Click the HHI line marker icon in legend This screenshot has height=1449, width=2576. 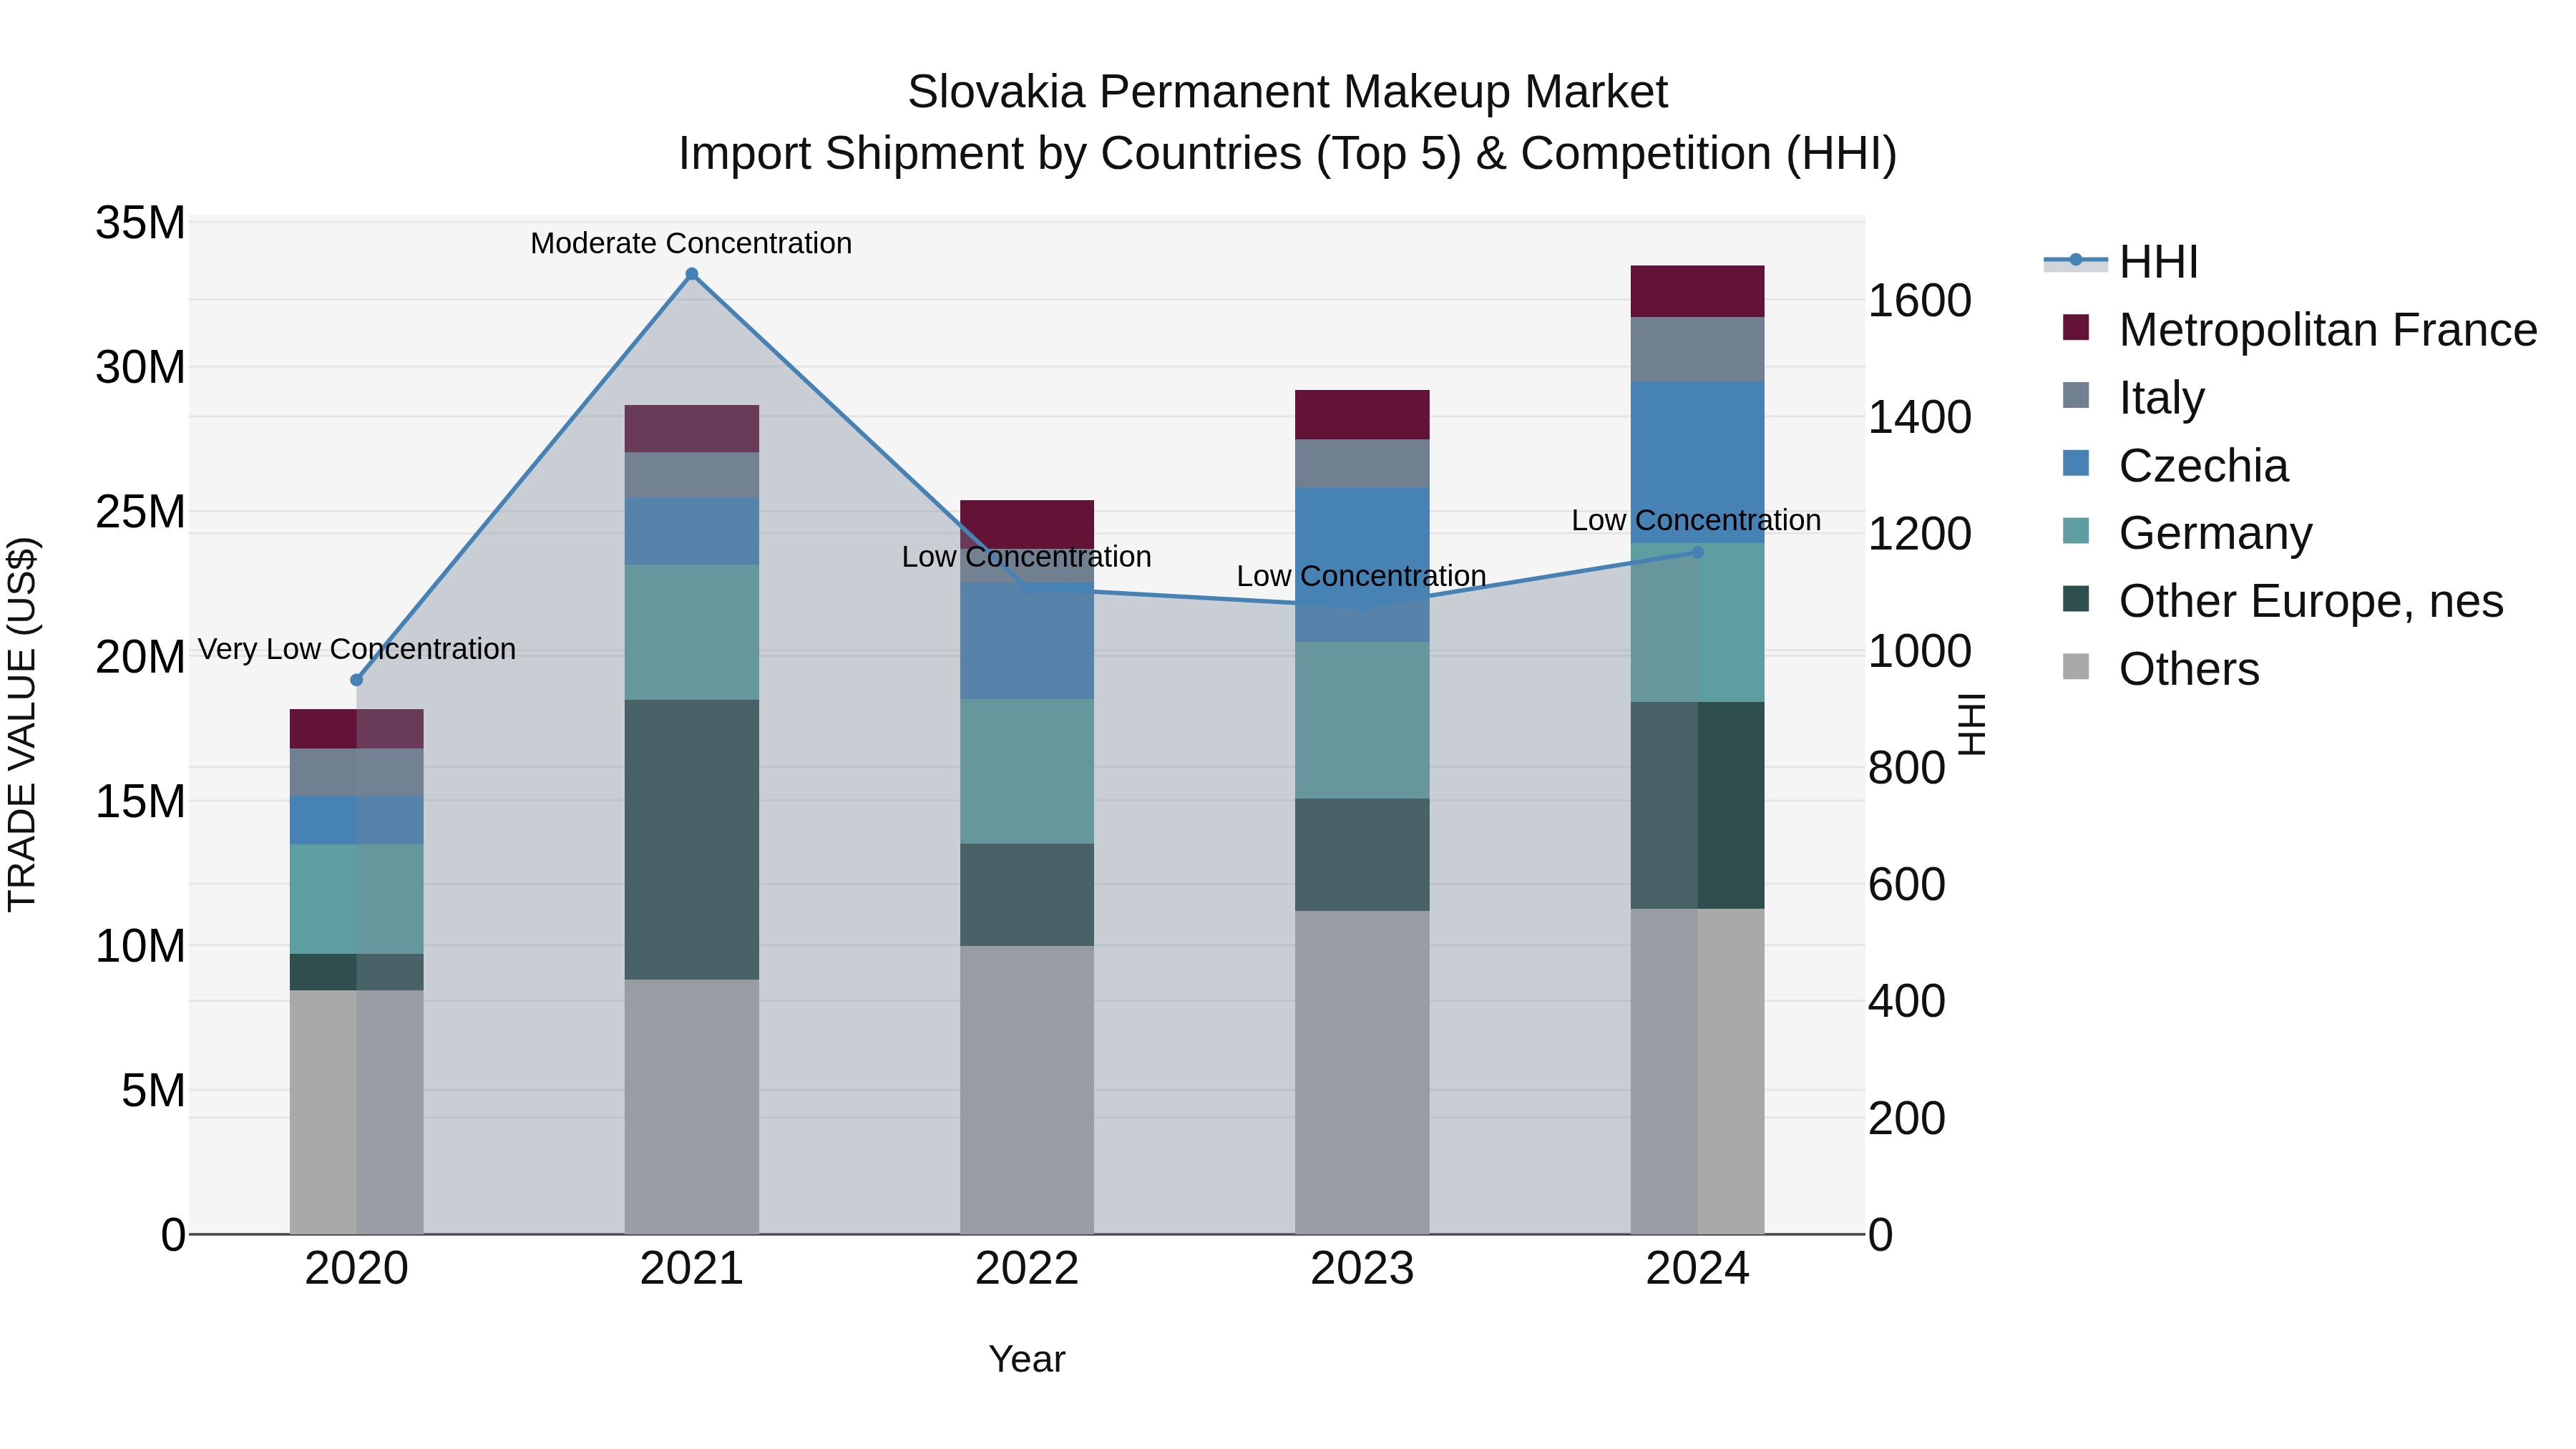[2076, 261]
